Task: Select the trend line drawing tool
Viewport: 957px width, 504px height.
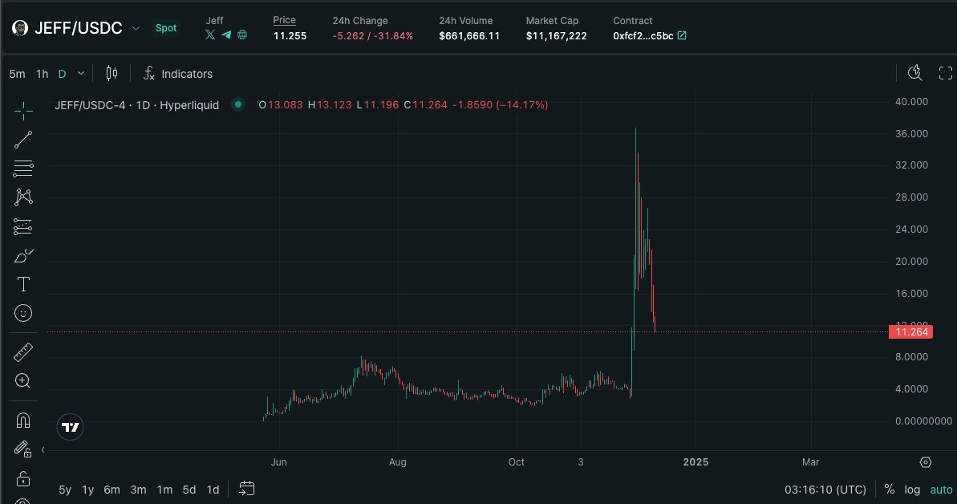Action: (23, 140)
